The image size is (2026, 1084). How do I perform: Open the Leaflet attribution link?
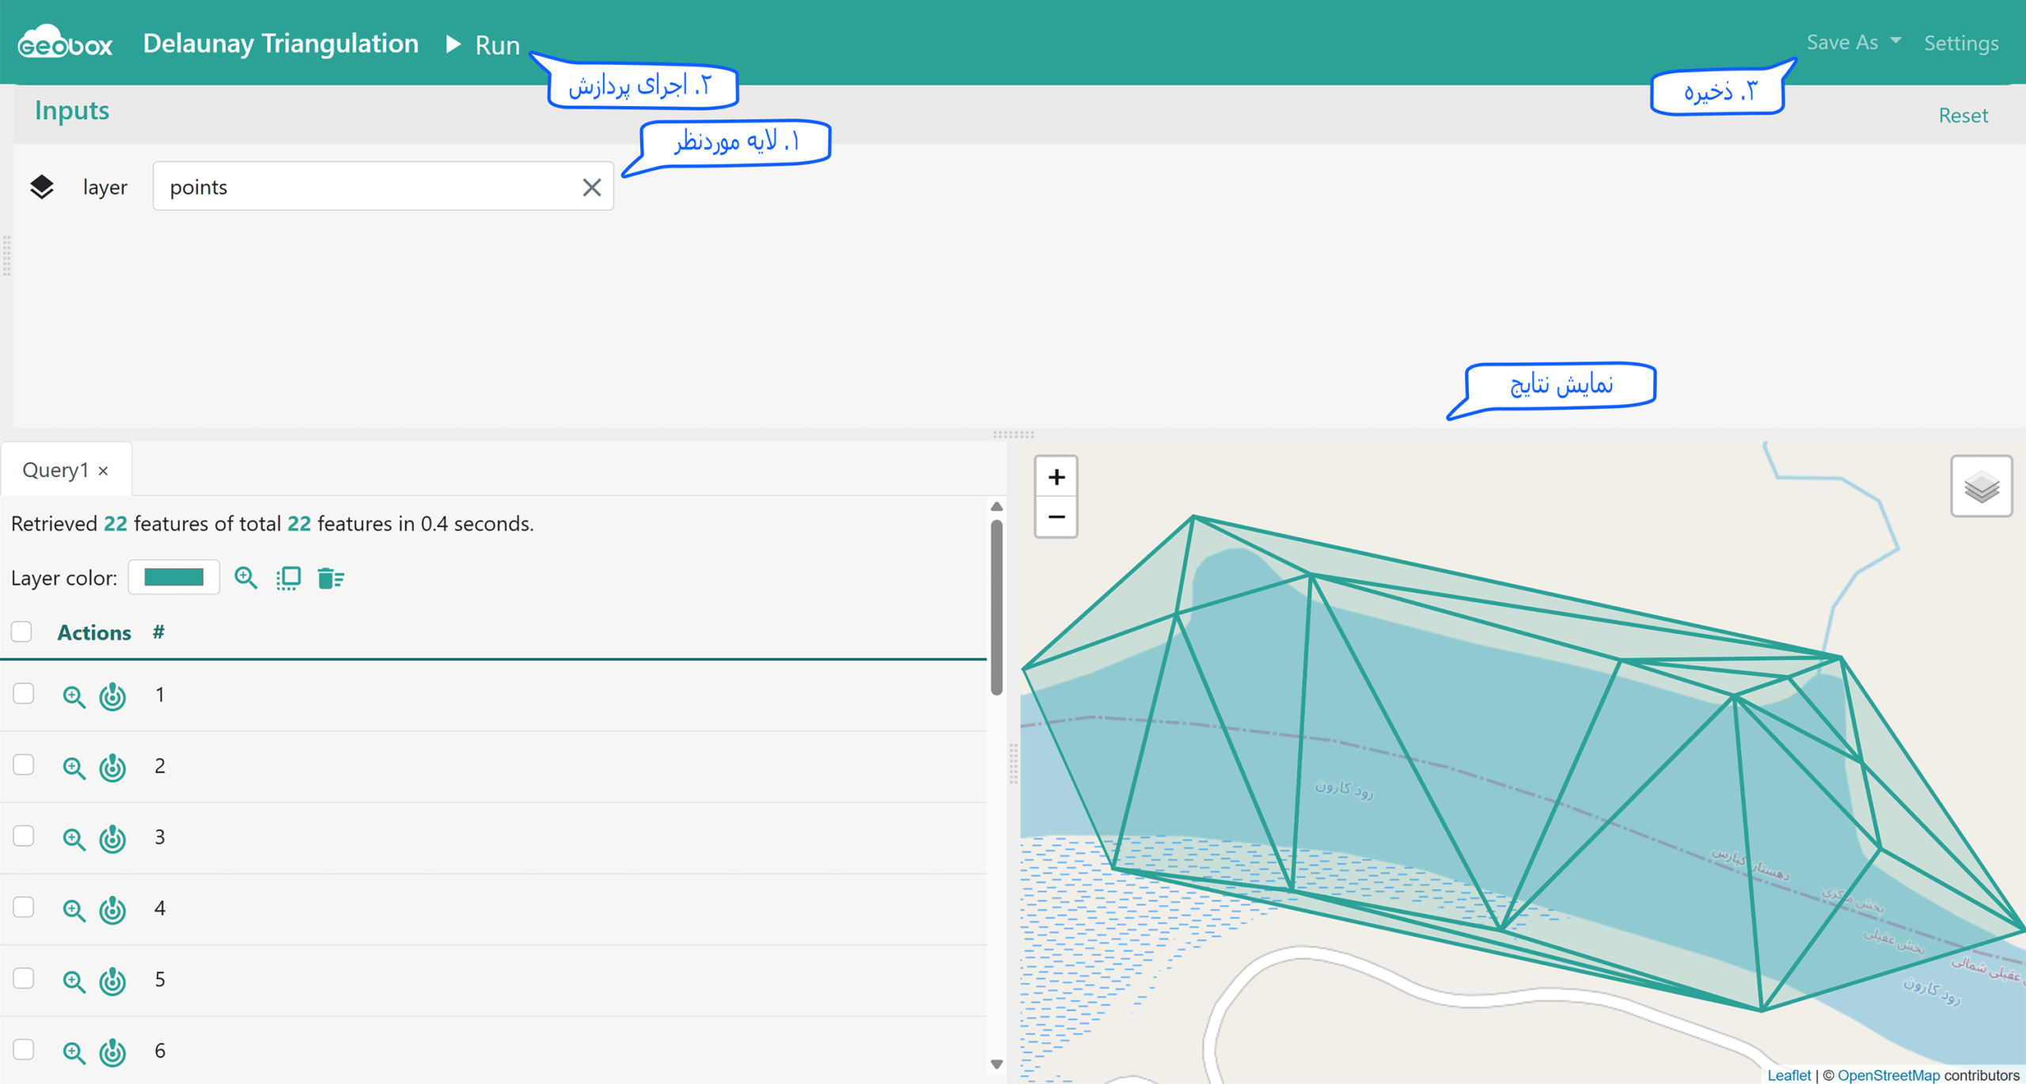1789,1075
